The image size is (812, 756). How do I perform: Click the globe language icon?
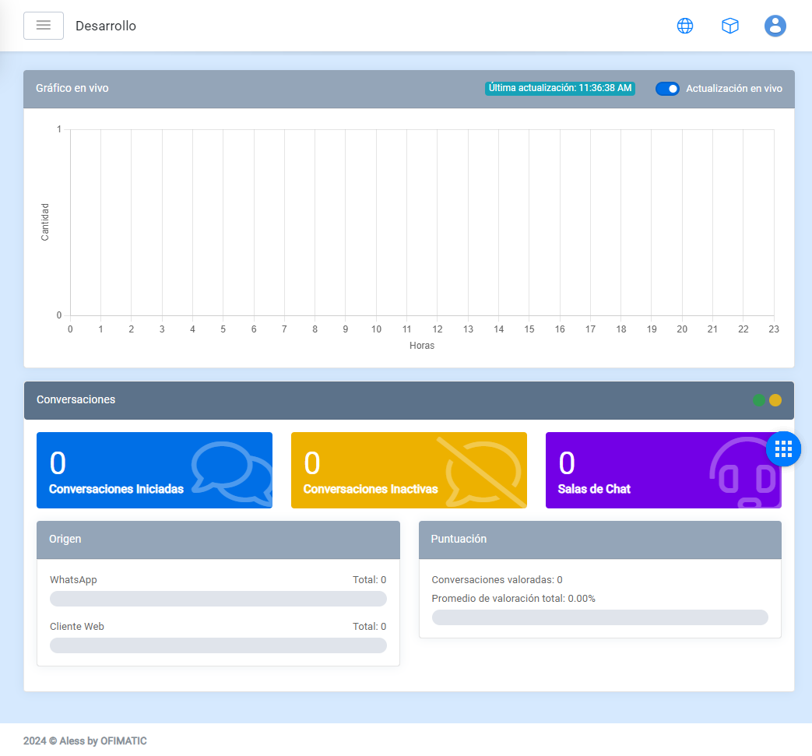pos(685,26)
